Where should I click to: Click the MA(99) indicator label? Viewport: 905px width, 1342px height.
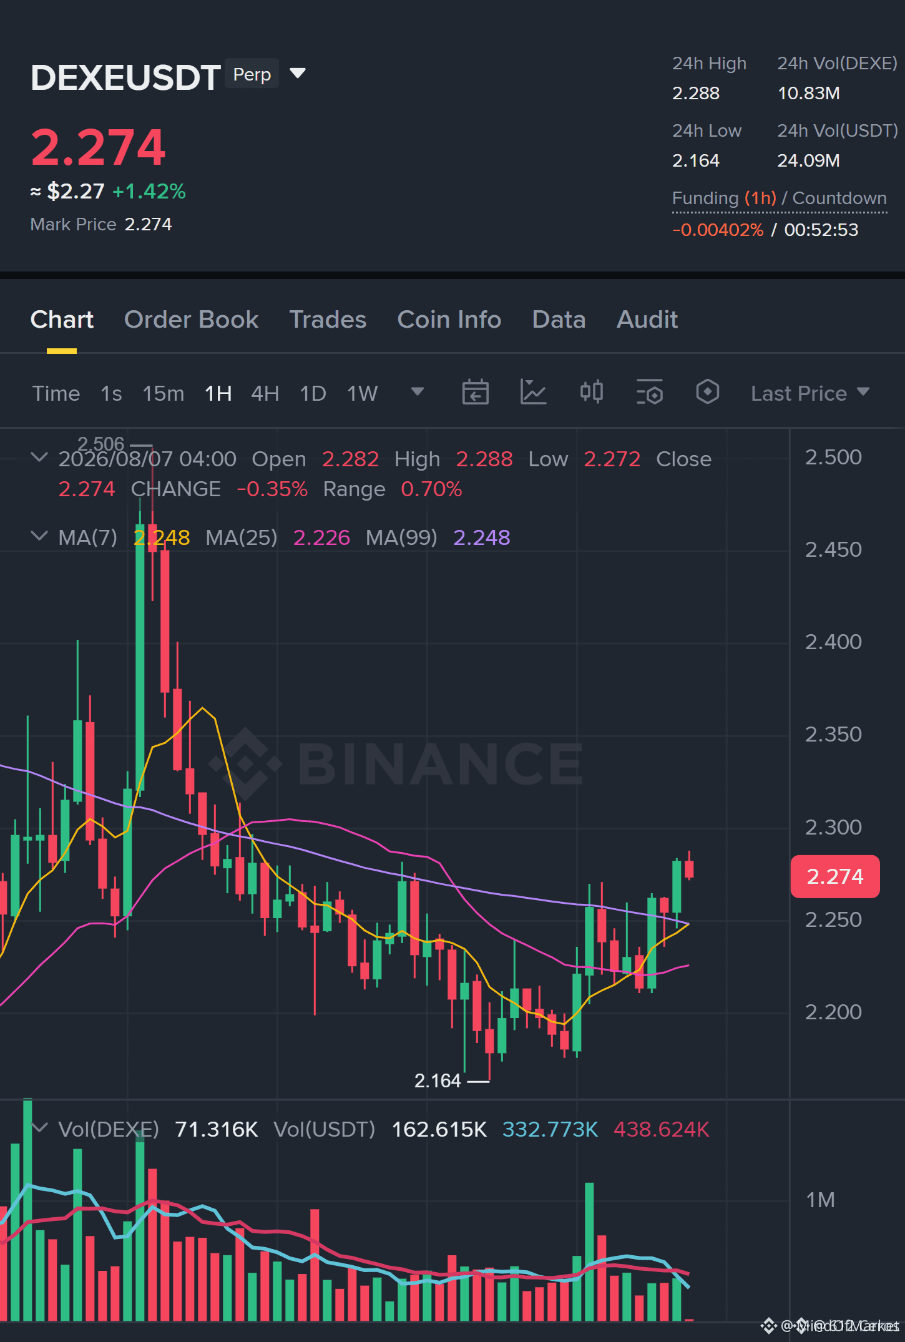point(401,537)
